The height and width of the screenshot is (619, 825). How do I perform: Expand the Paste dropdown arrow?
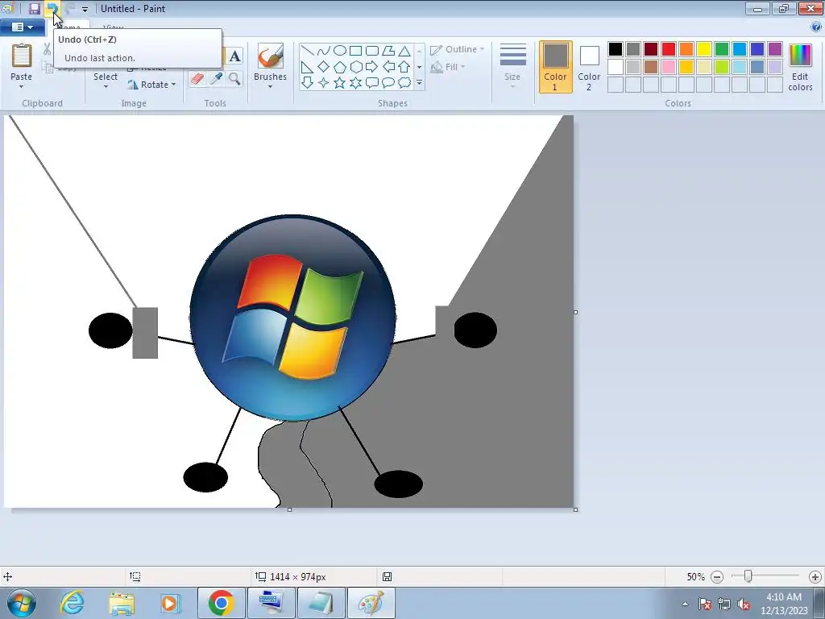(x=21, y=86)
